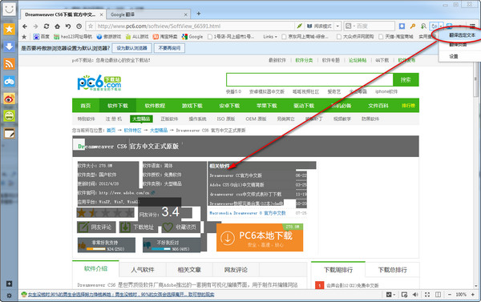The image size is (481, 302).
Task: Open the game controller sidebar icon
Action: point(9,81)
